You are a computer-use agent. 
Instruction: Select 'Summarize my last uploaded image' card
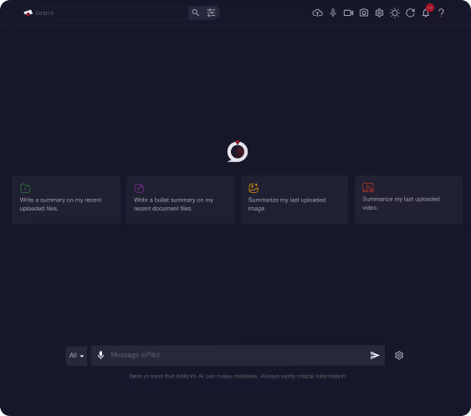[294, 200]
